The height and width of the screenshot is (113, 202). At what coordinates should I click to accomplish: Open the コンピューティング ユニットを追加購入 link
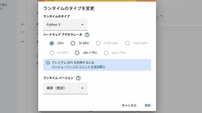78,67
